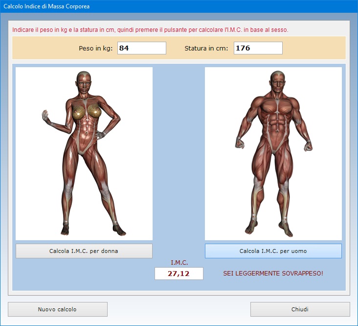Image resolution: width=358 pixels, height=326 pixels.
Task: Close the dialog with Chiudi
Action: tap(300, 309)
